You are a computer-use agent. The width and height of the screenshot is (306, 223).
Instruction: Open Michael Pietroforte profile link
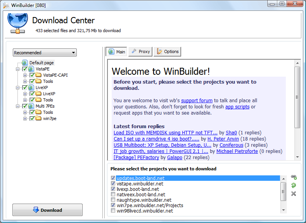pos(237,151)
